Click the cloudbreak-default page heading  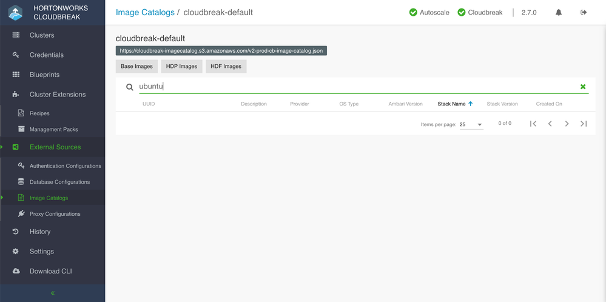point(150,39)
